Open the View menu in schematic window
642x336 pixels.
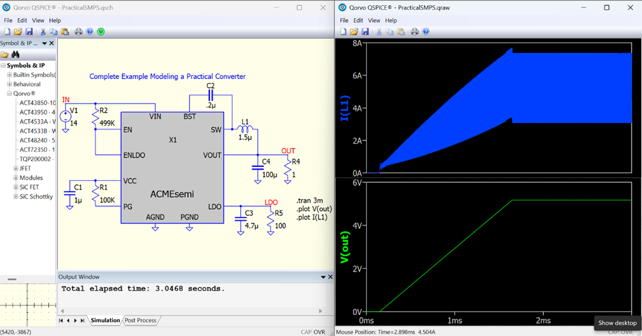38,20
